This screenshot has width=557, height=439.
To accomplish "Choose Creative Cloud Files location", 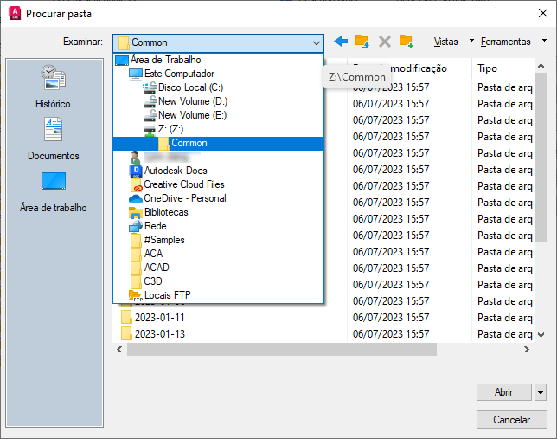I will click(184, 184).
